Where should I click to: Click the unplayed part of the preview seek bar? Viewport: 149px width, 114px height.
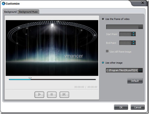click(63, 79)
